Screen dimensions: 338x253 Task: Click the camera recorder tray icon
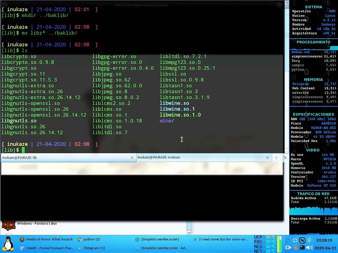tap(288, 248)
